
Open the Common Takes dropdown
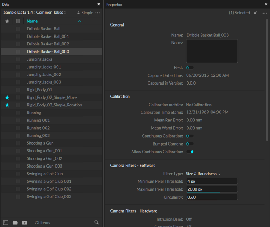51,13
